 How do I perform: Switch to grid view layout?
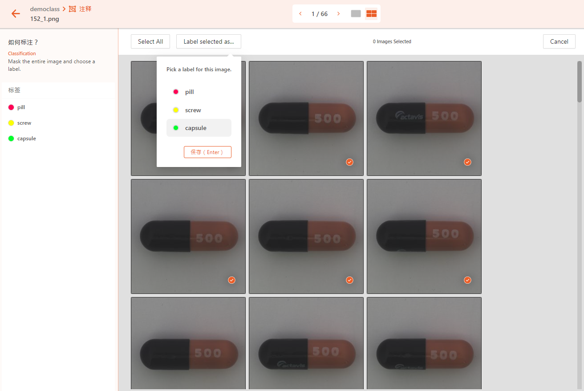(371, 14)
